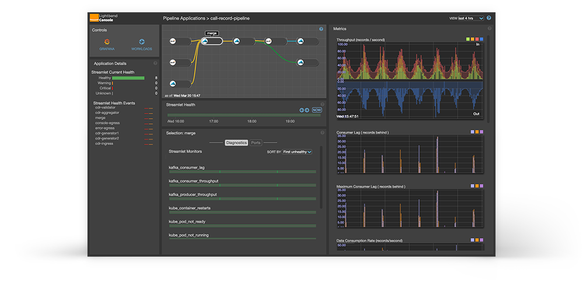Click the green legend swatch on Throughput chart
This screenshot has height=298, width=583.
pos(468,39)
